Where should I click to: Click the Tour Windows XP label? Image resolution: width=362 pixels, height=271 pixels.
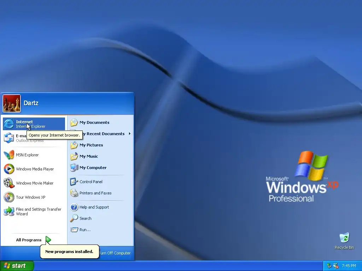31,197
